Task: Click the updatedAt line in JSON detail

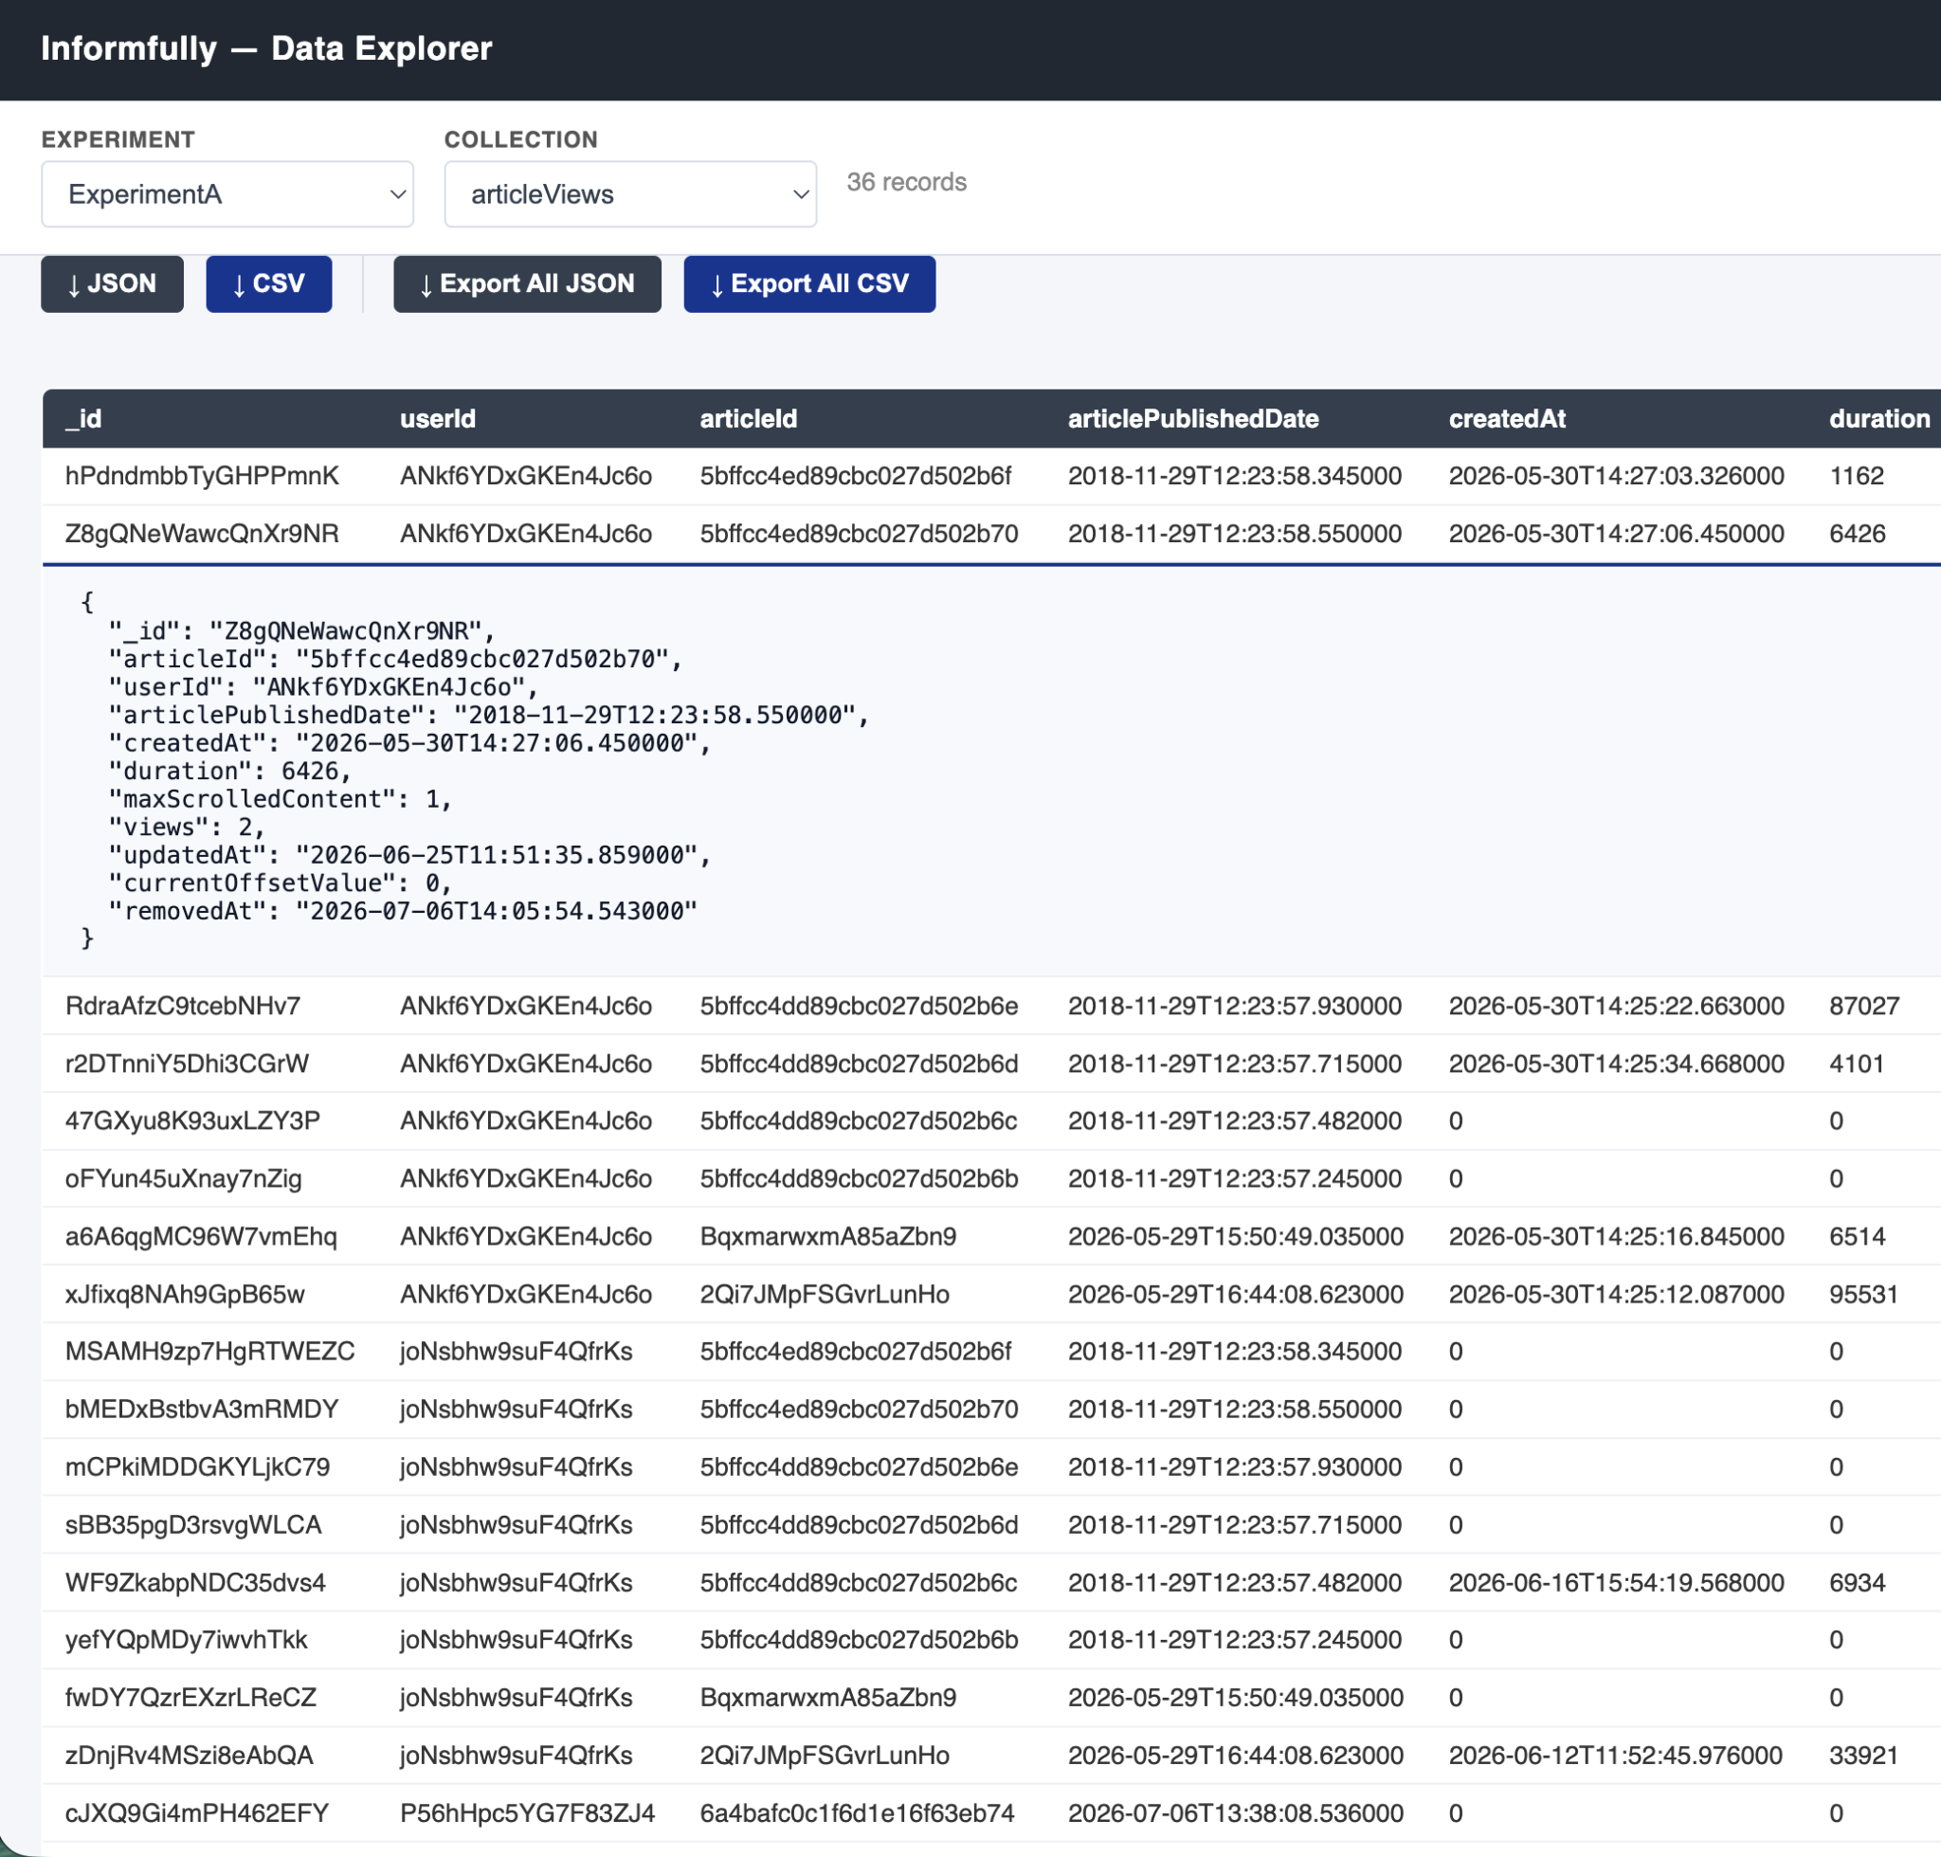Action: (409, 854)
